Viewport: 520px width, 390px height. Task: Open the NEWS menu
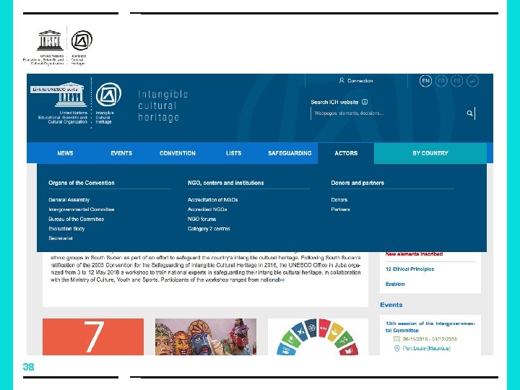pos(65,153)
